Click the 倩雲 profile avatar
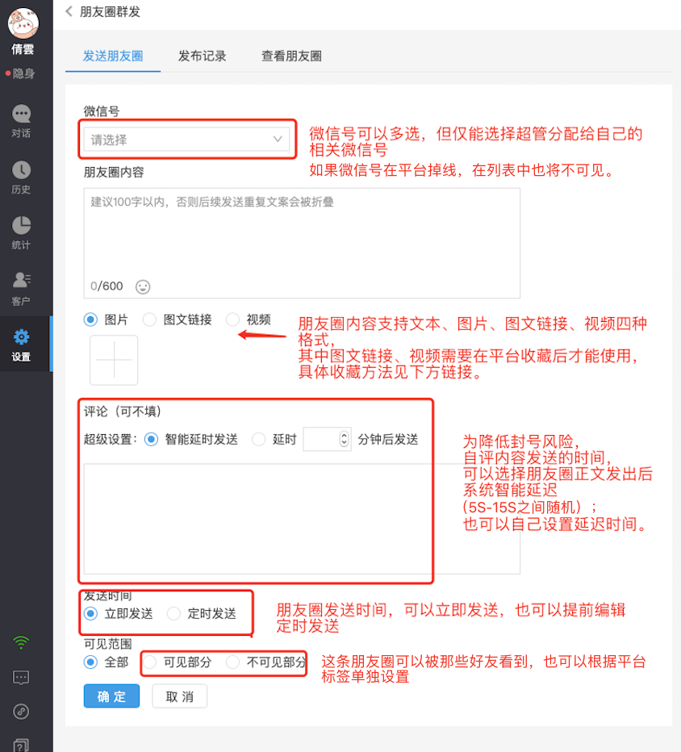This screenshot has height=752, width=681. [x=23, y=23]
